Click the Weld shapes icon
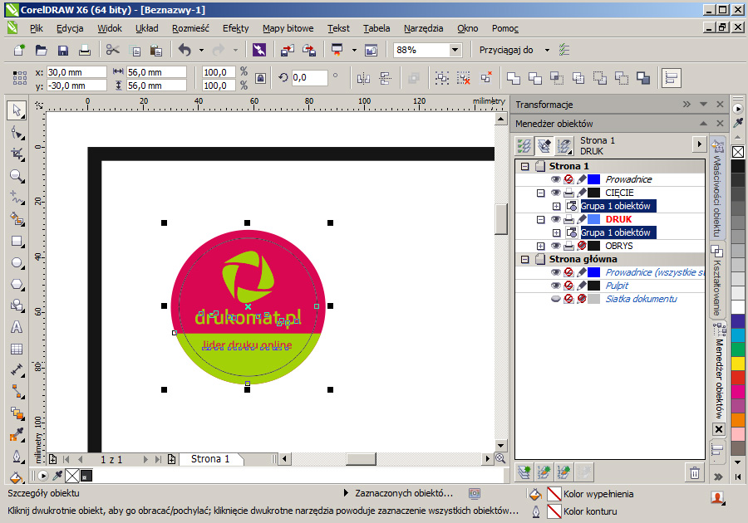748x523 pixels. click(514, 78)
